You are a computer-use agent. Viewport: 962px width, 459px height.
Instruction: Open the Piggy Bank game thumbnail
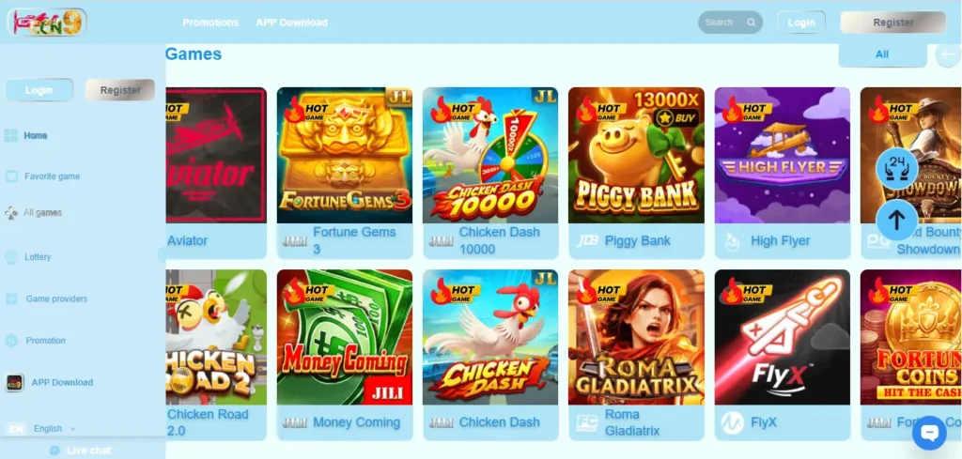(636, 155)
